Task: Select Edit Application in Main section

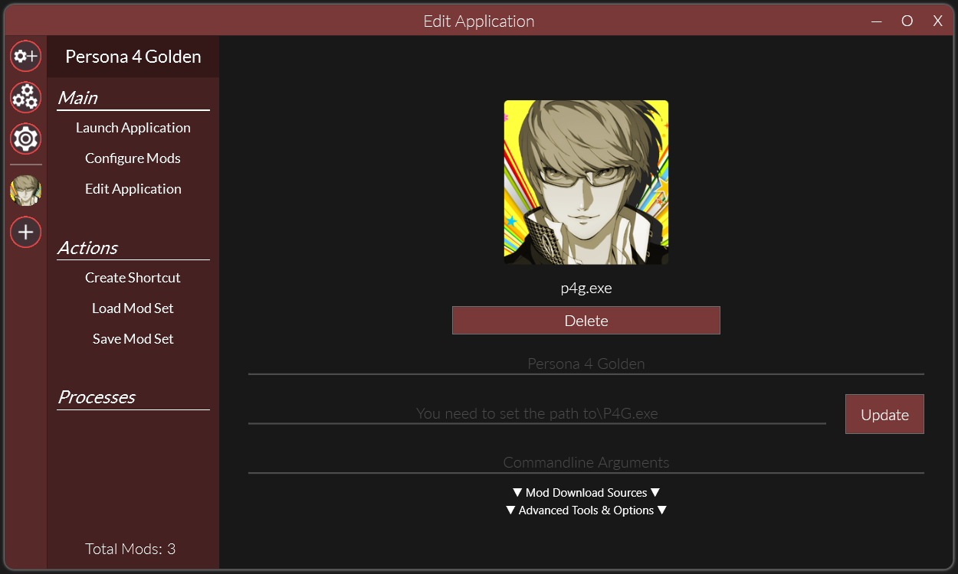Action: (x=133, y=189)
